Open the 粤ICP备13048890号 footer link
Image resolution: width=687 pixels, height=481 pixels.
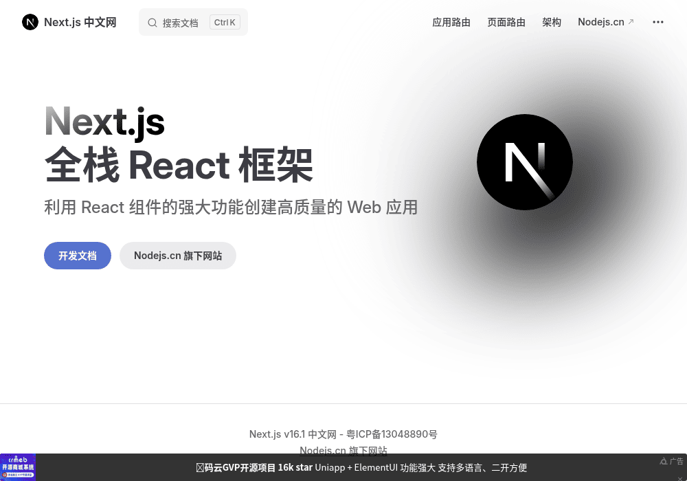click(392, 434)
